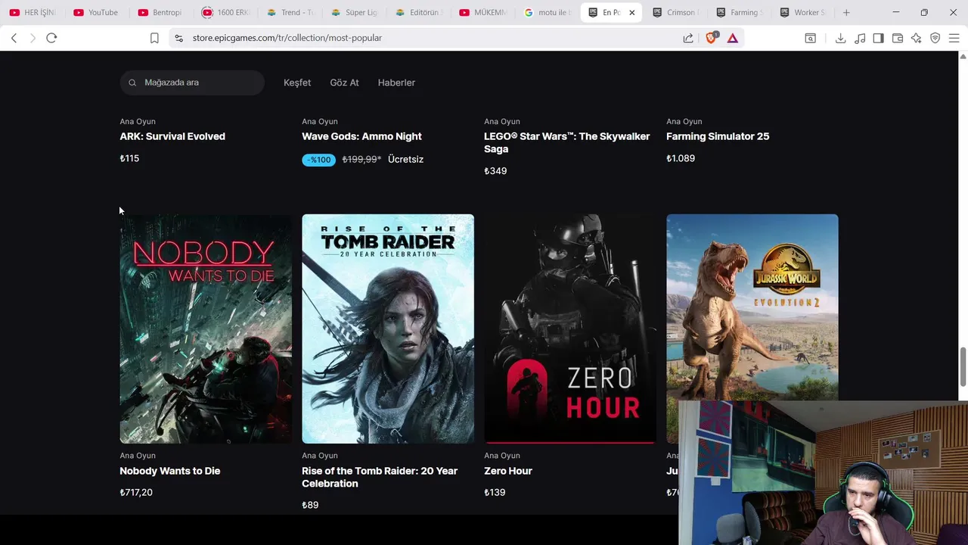Switch to the '1600 ERK' tab
Viewport: 968px width, 545px height.
[x=225, y=12]
